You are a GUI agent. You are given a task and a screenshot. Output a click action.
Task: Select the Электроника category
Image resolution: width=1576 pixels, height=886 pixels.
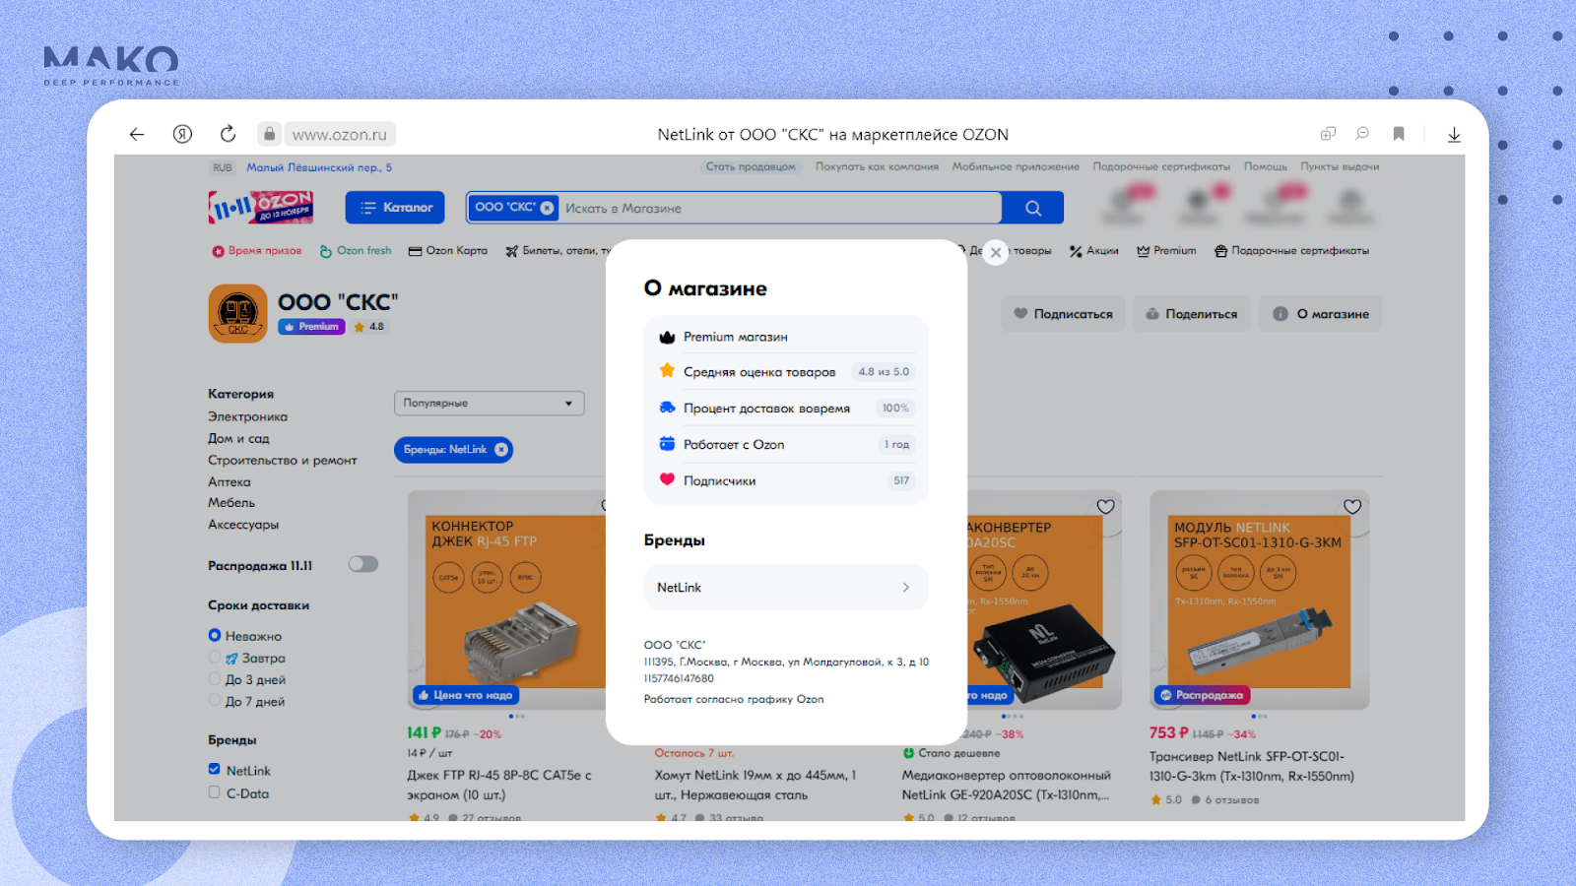point(247,417)
